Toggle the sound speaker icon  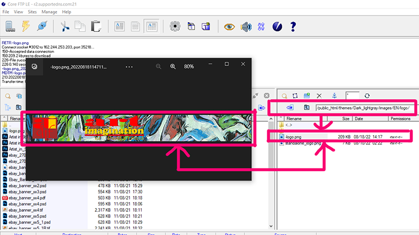point(246,27)
